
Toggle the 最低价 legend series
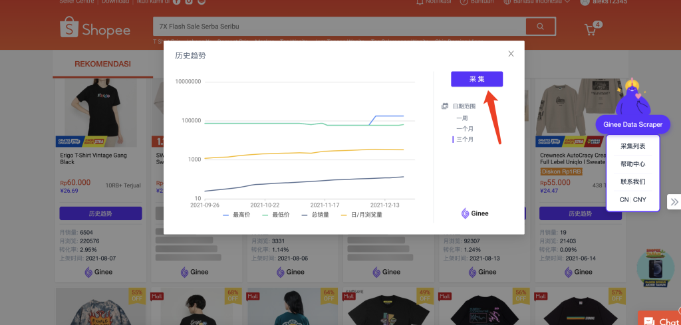pyautogui.click(x=276, y=215)
